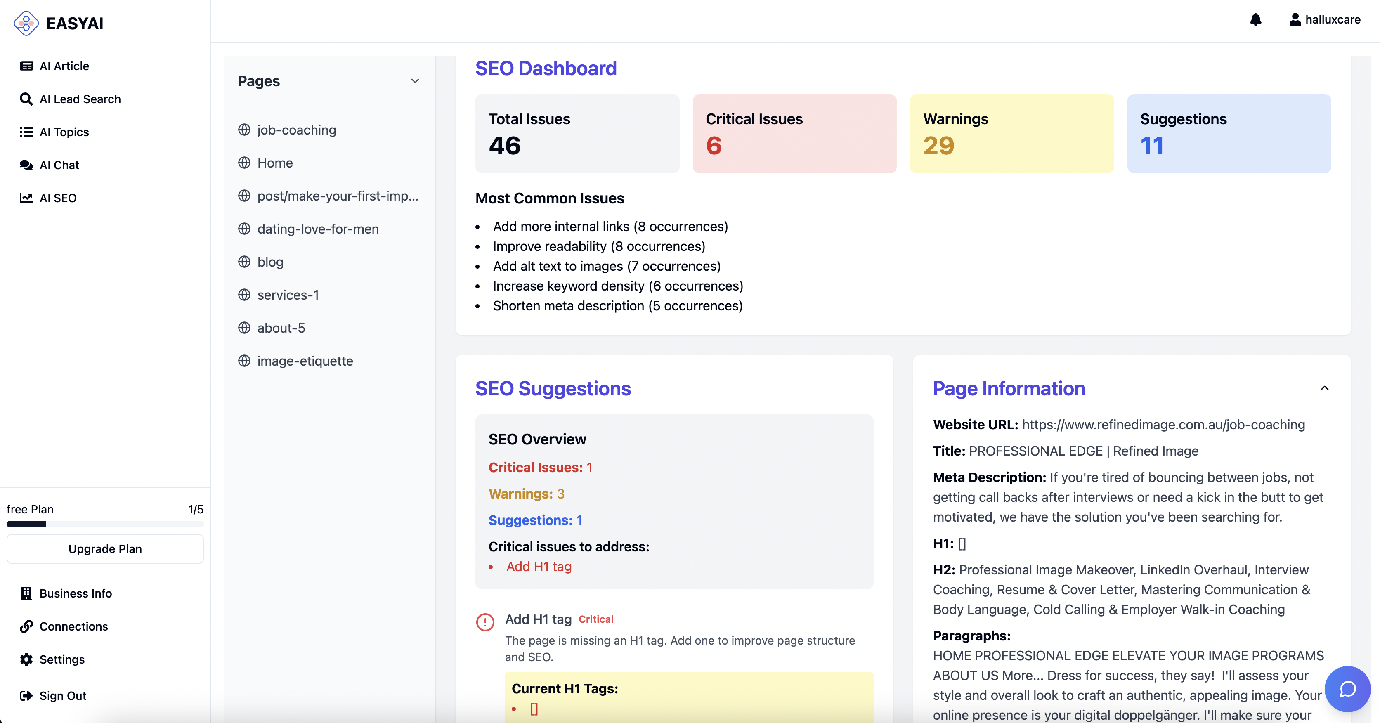Viewport: 1380px width, 723px height.
Task: Click the Total Issues card
Action: (577, 133)
